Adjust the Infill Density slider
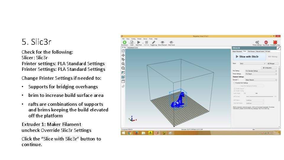Screen dimensions: 284x160 coord(259,97)
